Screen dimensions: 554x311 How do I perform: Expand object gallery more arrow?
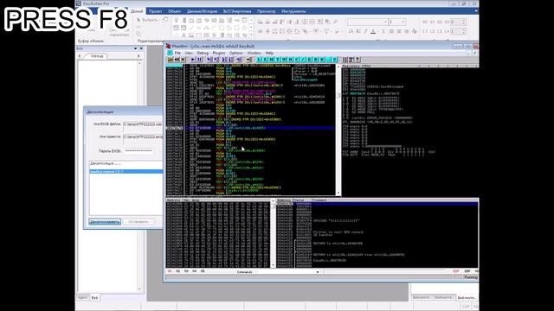[251, 35]
